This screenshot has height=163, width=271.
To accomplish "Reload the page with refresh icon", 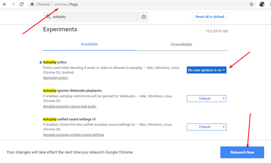I will [x=22, y=4].
